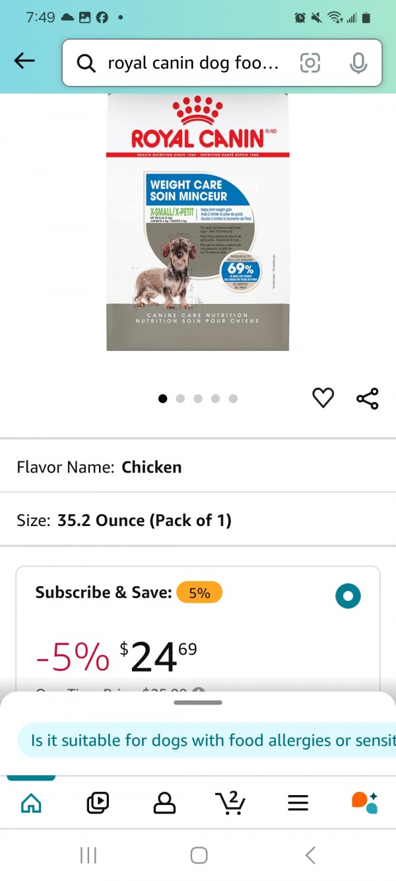Select Subscribe & Save radio button
Image resolution: width=396 pixels, height=881 pixels.
tap(348, 596)
